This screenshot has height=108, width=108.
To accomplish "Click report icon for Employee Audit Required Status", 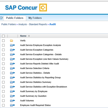I will point(12,105).
